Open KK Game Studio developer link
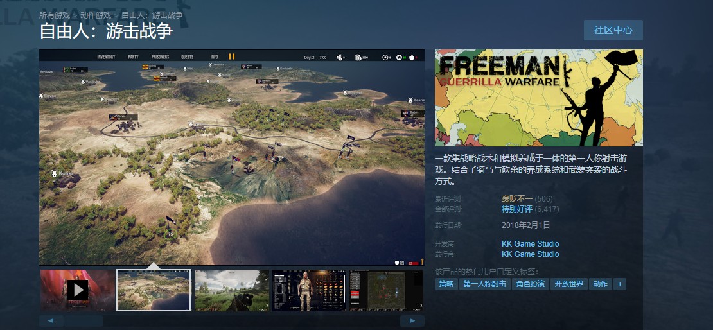 point(530,243)
